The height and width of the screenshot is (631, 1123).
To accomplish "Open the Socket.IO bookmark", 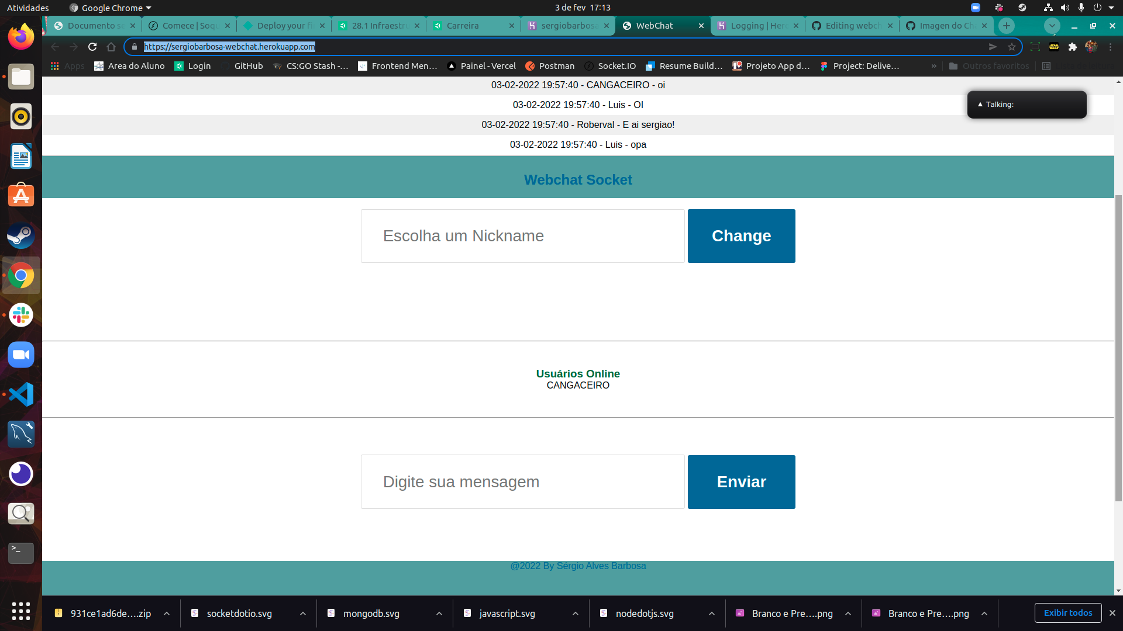I will 610,66.
